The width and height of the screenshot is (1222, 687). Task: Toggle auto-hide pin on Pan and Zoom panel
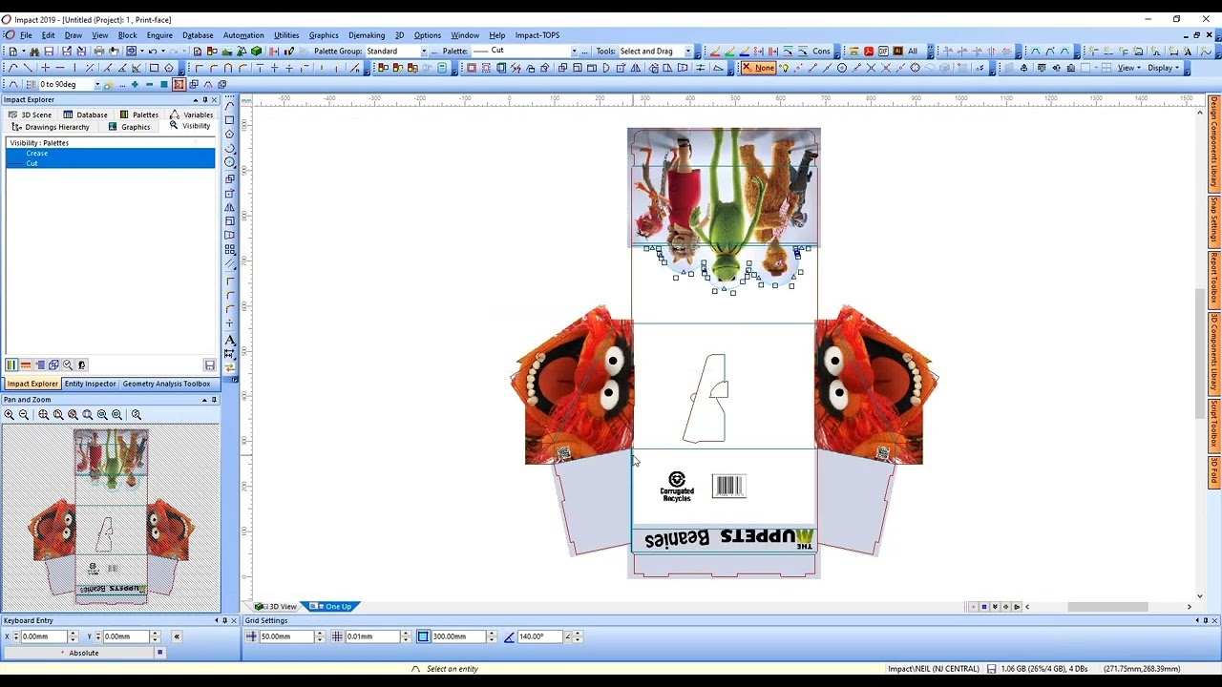(214, 400)
